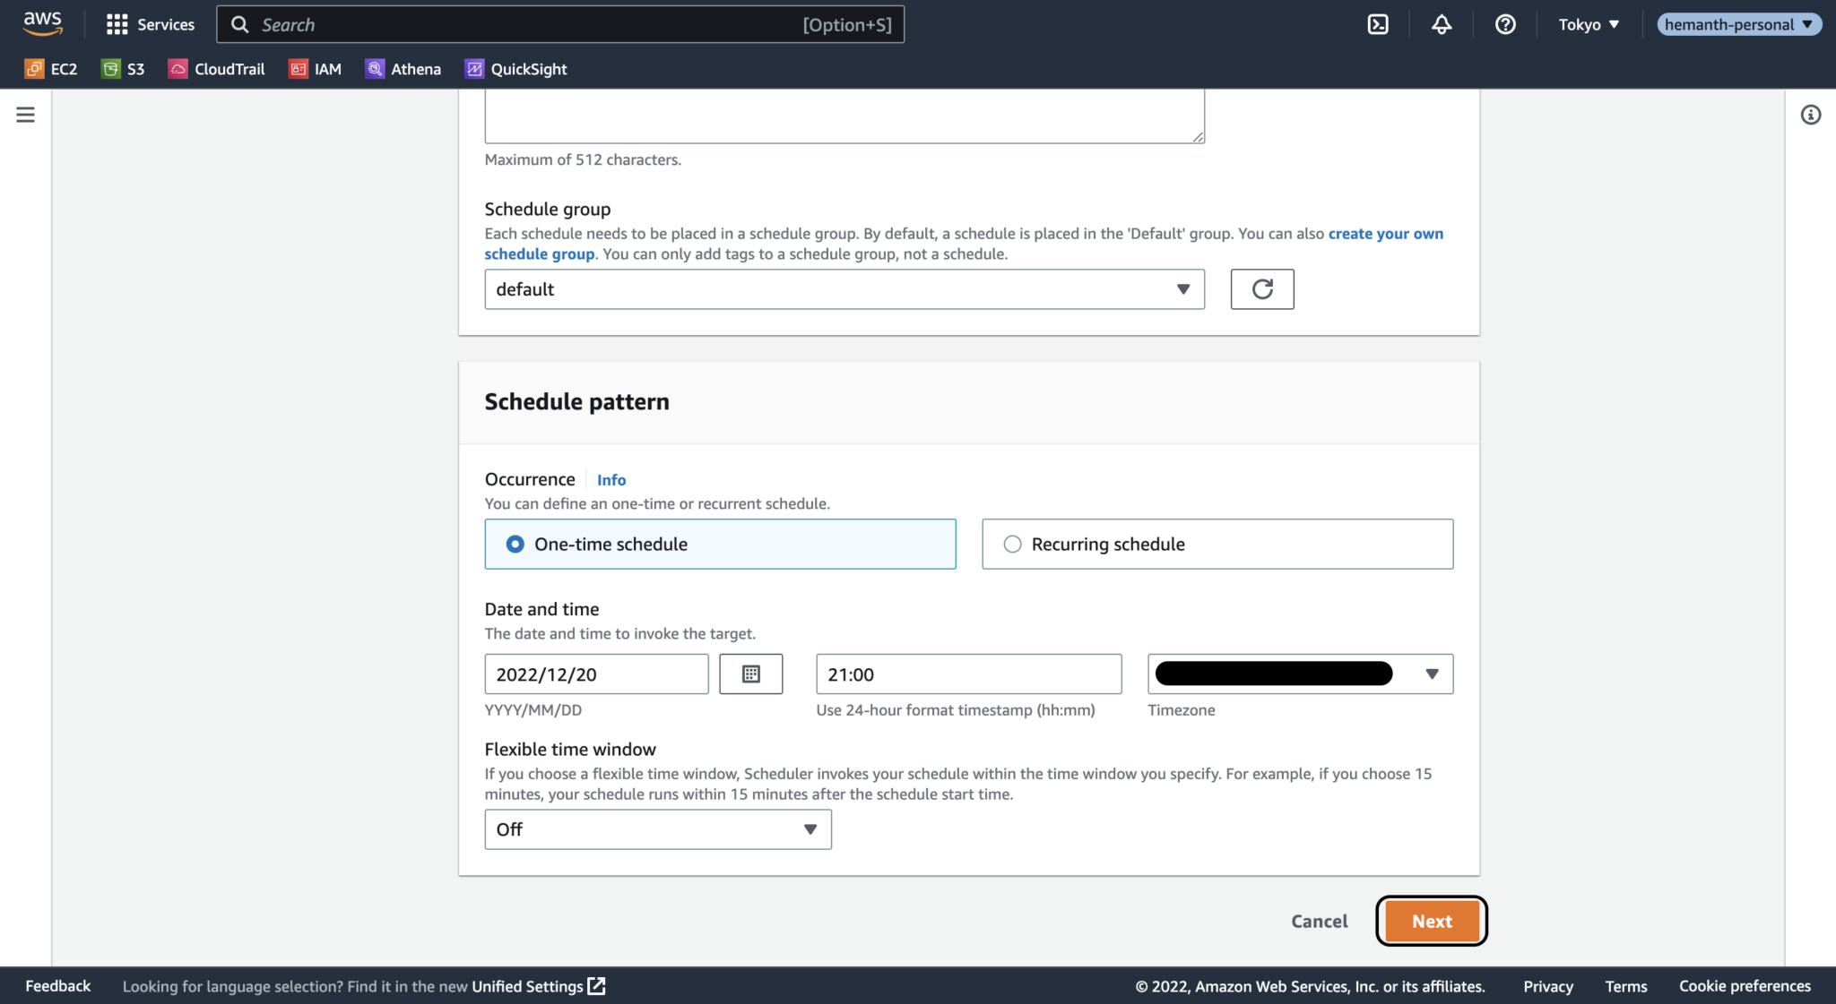
Task: Open the Tokyo region selector
Action: point(1588,24)
